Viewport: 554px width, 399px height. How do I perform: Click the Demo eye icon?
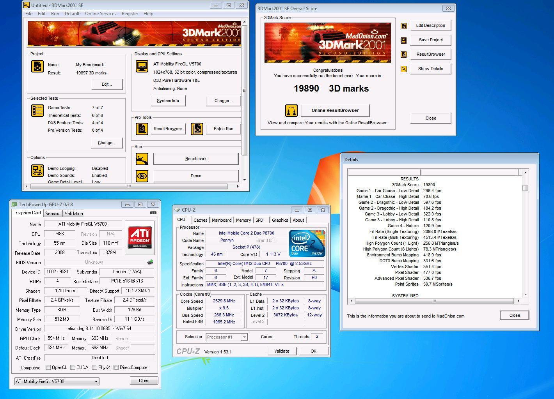[142, 176]
